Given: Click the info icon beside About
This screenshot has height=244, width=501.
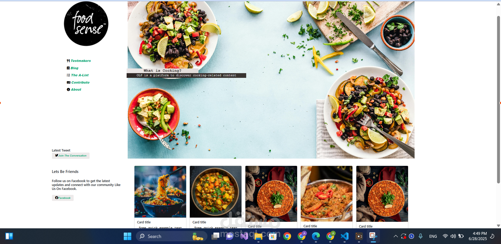Looking at the screenshot, I should coord(68,89).
